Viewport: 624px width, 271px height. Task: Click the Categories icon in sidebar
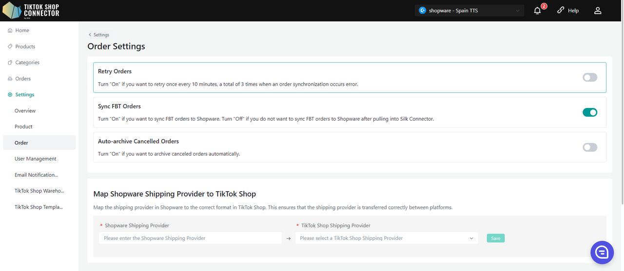click(10, 63)
